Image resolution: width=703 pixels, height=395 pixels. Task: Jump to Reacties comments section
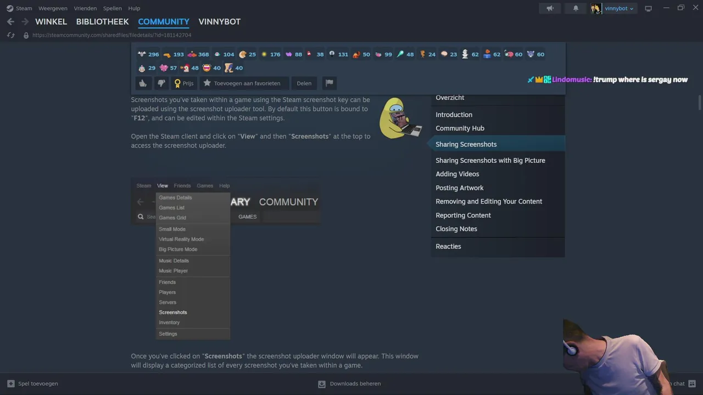tap(448, 246)
